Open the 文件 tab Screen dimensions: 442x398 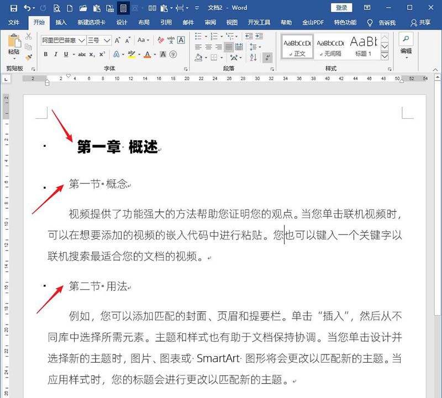point(13,23)
